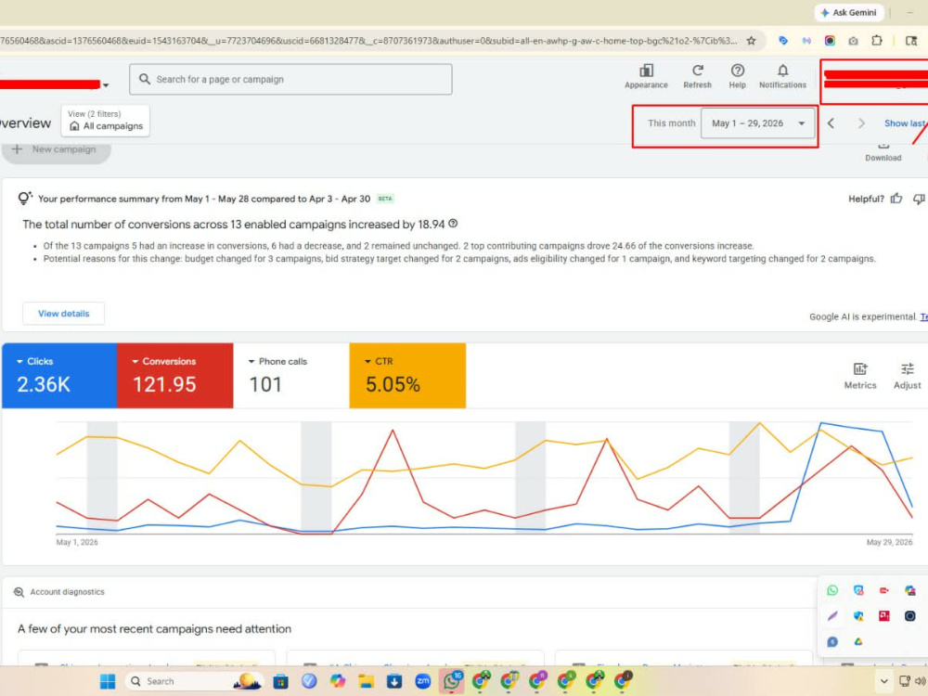The image size is (928, 696).
Task: Give thumbs up to performance summary
Action: (x=896, y=199)
